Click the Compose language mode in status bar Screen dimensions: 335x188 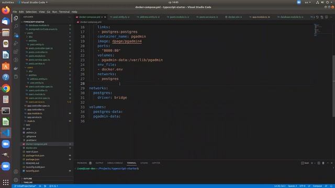coord(317,186)
